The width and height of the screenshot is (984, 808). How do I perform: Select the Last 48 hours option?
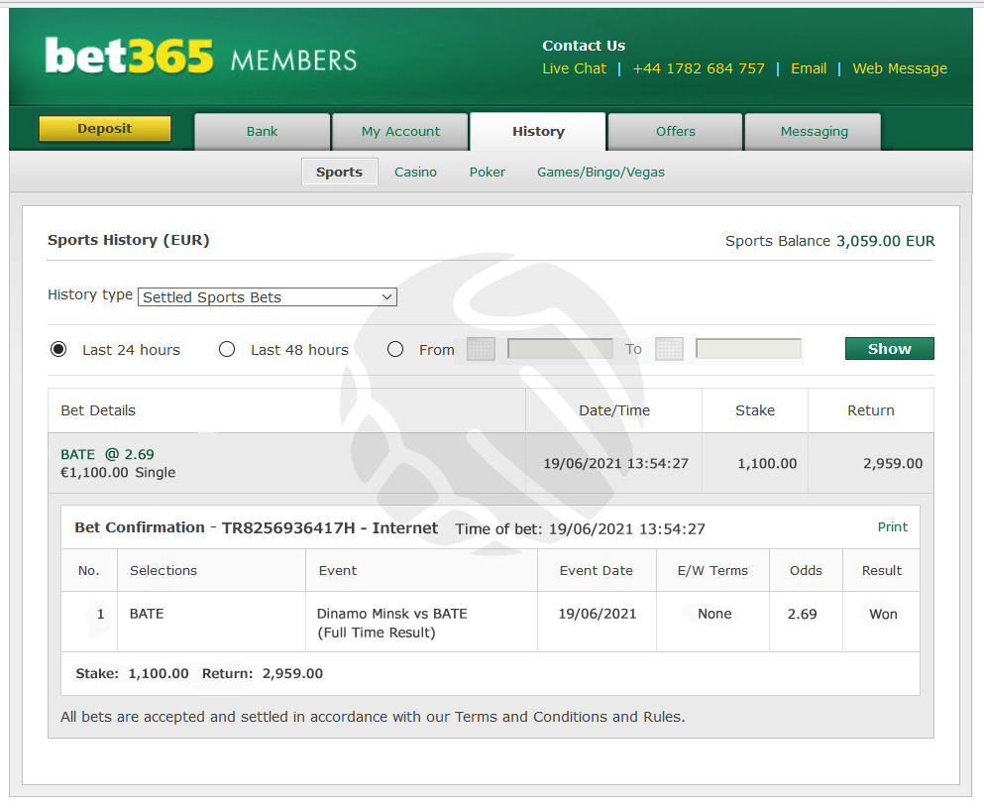tap(227, 349)
